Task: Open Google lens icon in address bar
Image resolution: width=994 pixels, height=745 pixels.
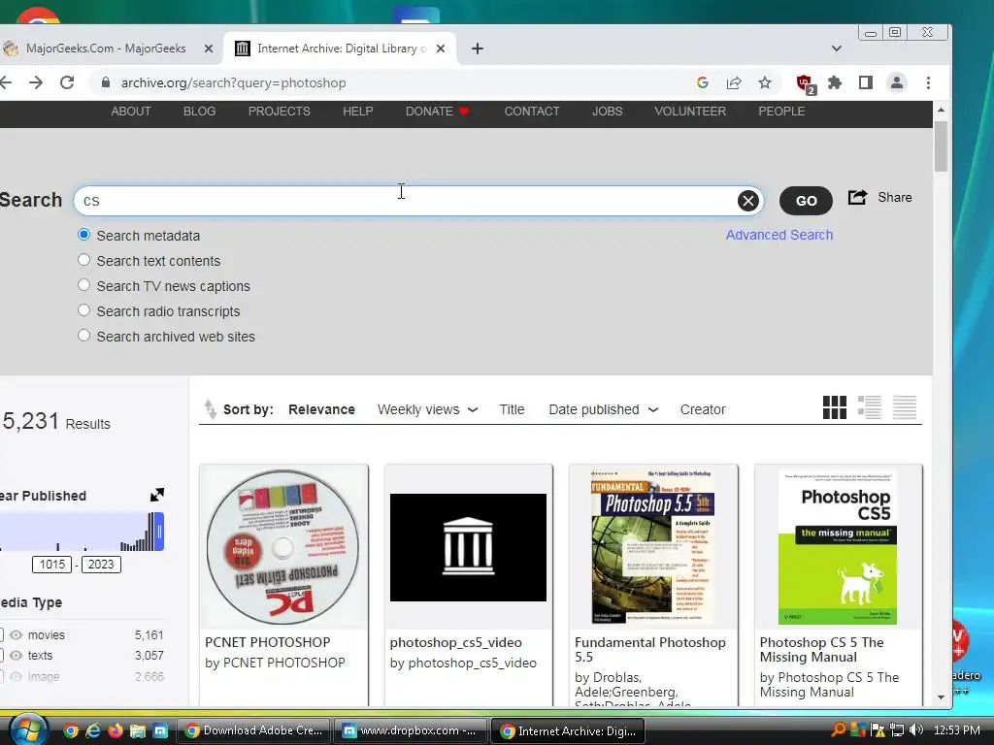Action: [x=702, y=82]
